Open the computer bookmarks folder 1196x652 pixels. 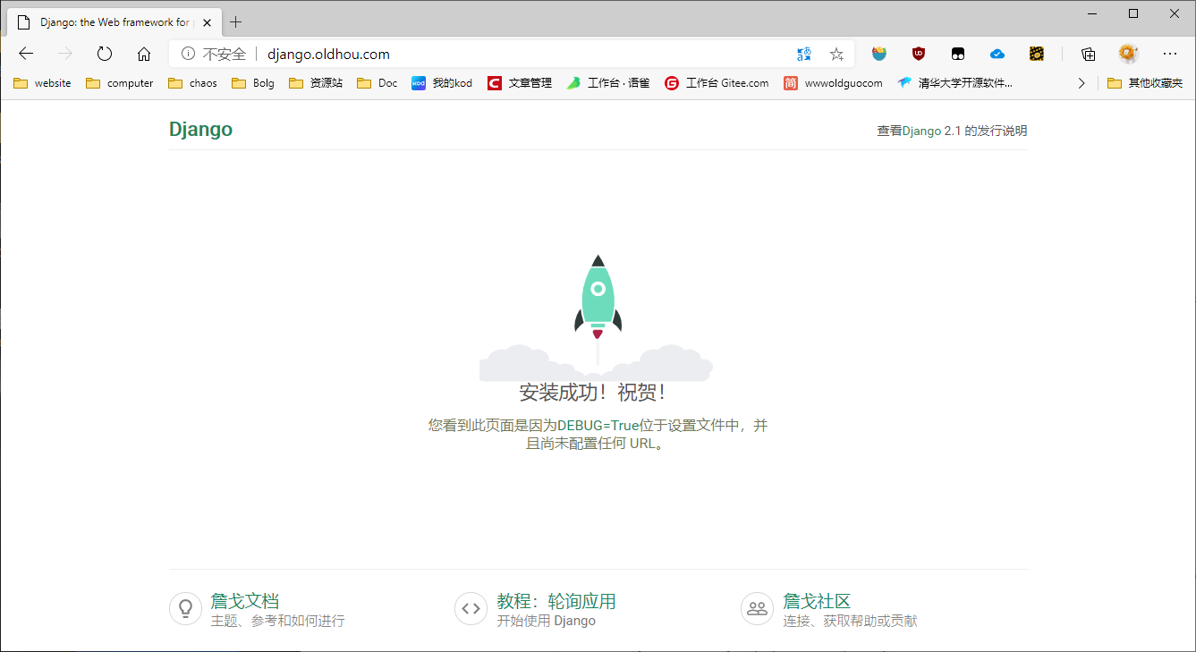point(120,83)
